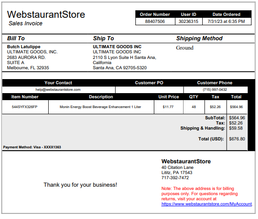The height and width of the screenshot is (219, 258).
Task: Click the WebstaurantStore title heading
Action: click(46, 15)
